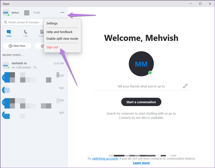Close the Skype window

pyautogui.click(x=210, y=4)
